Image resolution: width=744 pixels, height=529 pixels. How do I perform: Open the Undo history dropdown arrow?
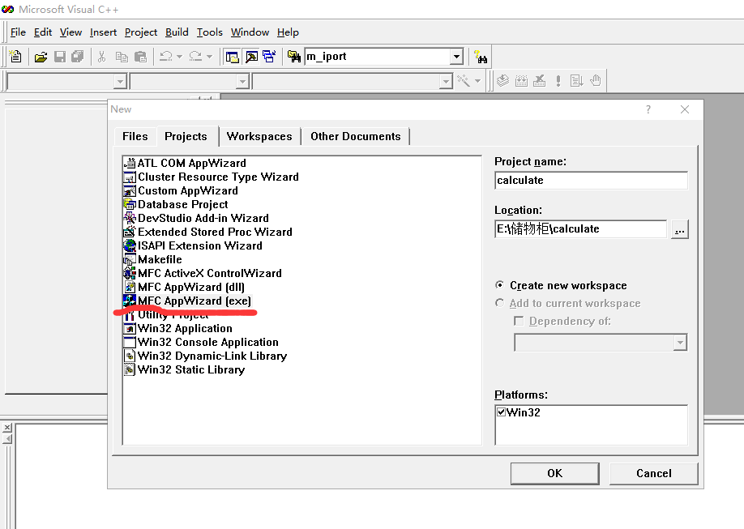click(180, 56)
